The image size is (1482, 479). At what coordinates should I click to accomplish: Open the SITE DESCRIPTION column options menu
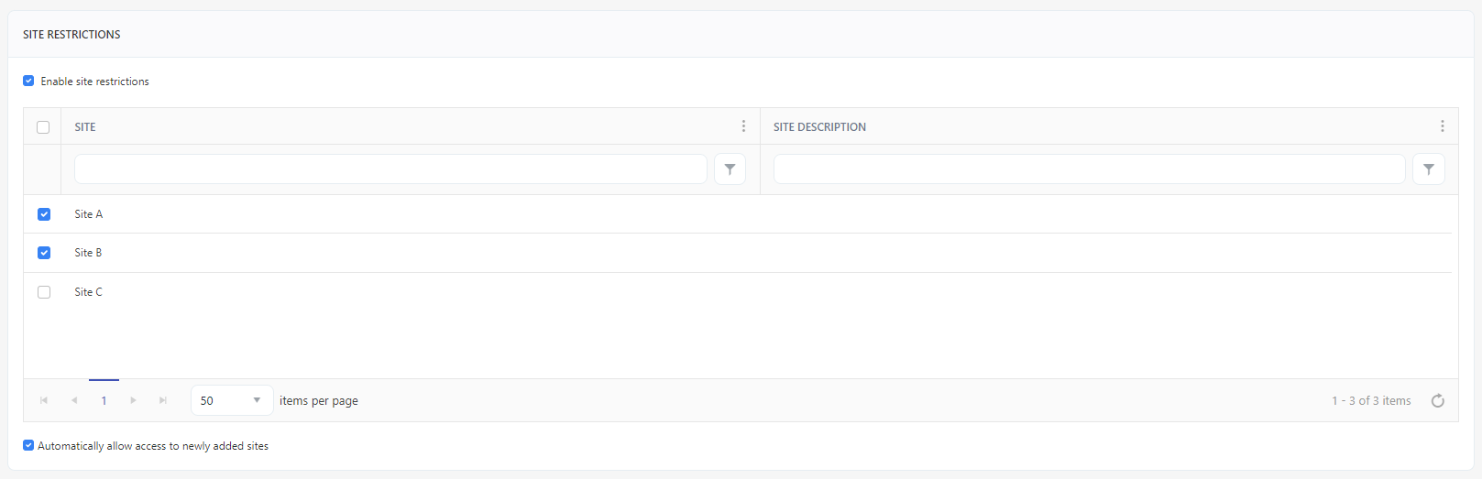[x=1442, y=126]
